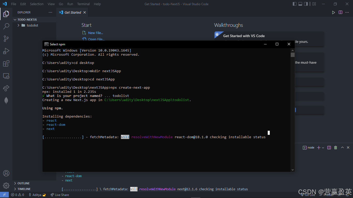
Task: Click the Aditya status bar item
Action: tap(37, 195)
